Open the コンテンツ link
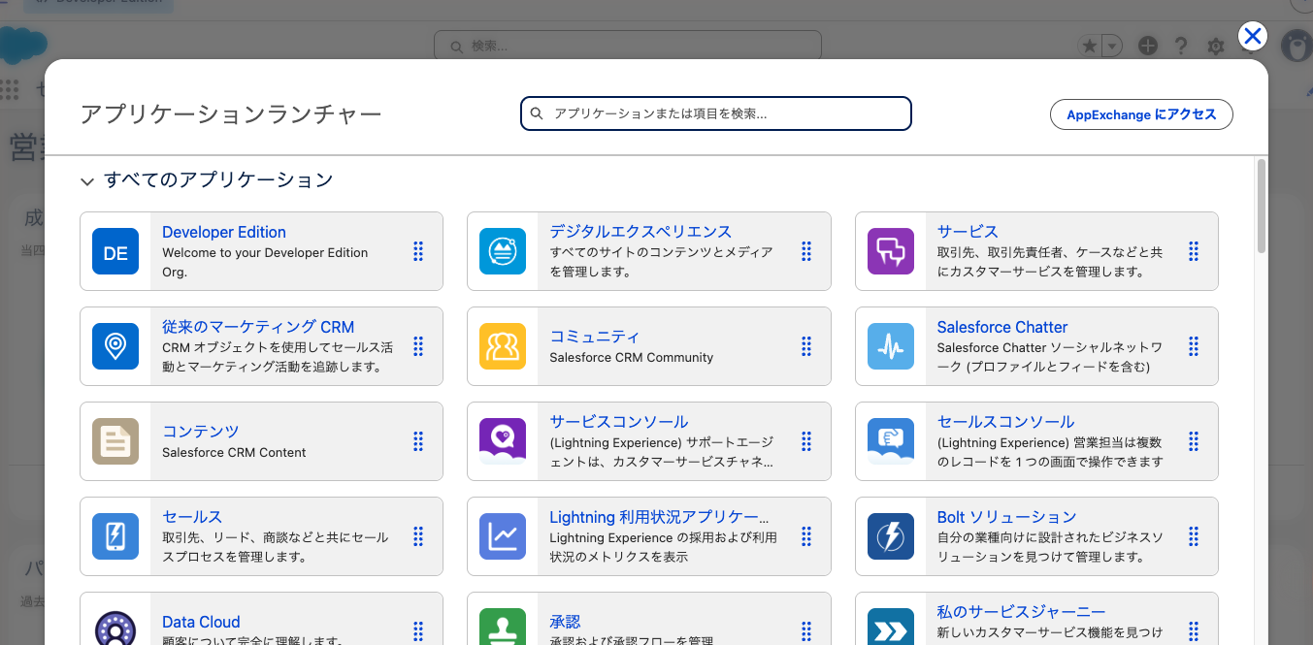This screenshot has width=1313, height=645. click(200, 432)
